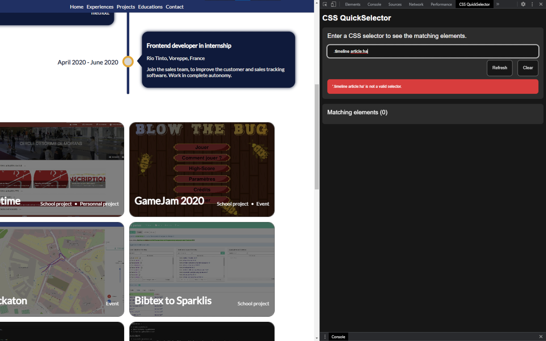Open console drawer kebab menu
The image size is (546, 341).
(325, 337)
